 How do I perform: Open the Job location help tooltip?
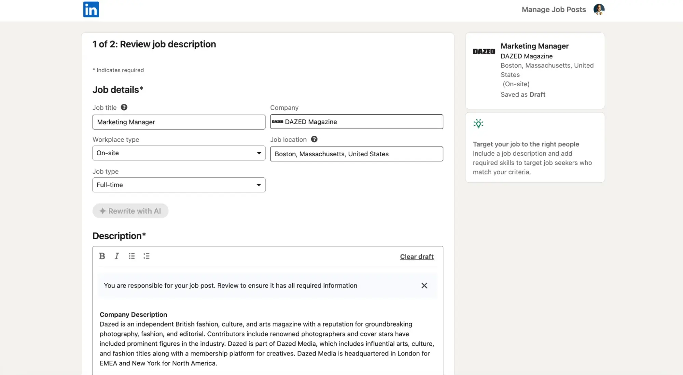click(314, 139)
